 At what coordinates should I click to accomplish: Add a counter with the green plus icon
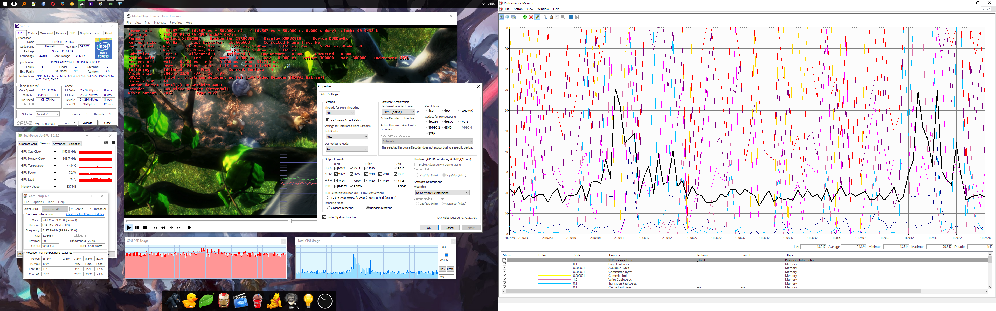point(525,17)
